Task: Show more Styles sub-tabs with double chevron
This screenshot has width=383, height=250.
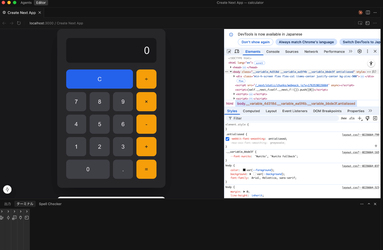Action: point(370,111)
